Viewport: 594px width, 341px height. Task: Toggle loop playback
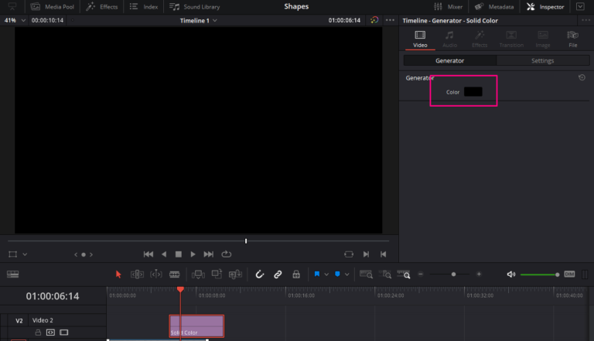pyautogui.click(x=227, y=254)
